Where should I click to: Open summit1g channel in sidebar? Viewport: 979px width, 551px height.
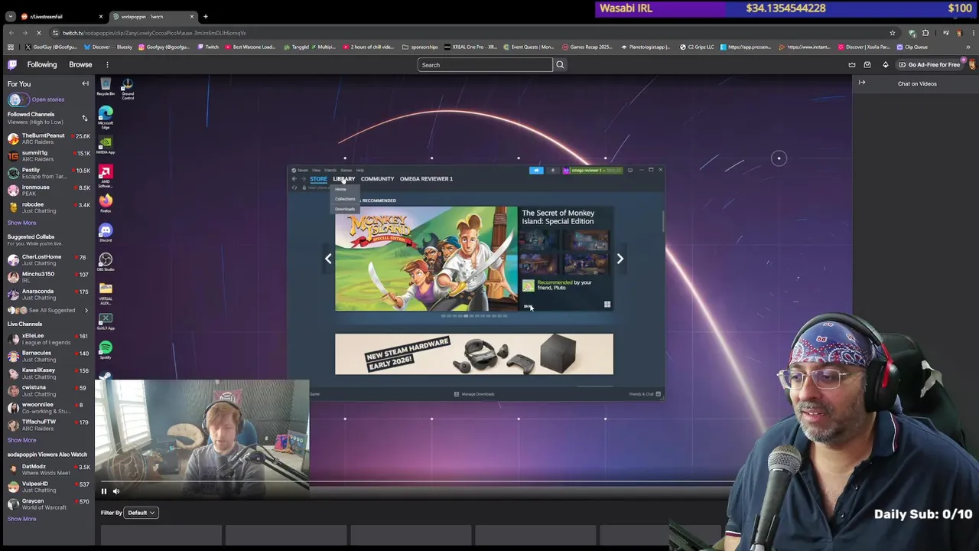coord(47,156)
